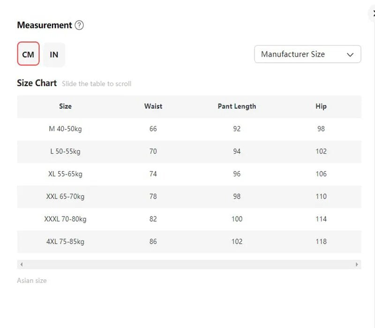This screenshot has height=328, width=375.
Task: Click the Hip column header
Action: (321, 106)
